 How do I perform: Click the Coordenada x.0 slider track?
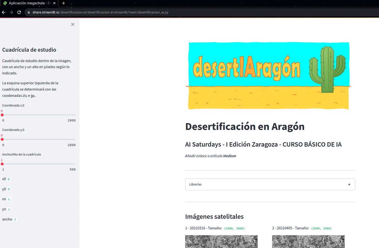pyautogui.click(x=39, y=115)
